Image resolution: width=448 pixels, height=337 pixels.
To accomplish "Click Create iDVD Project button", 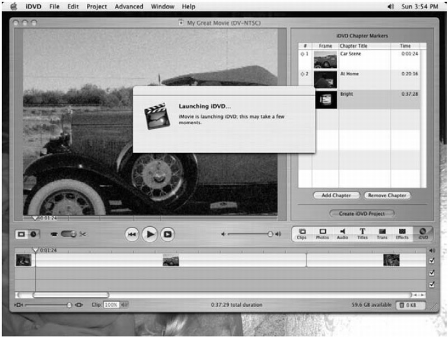I will pyautogui.click(x=362, y=214).
